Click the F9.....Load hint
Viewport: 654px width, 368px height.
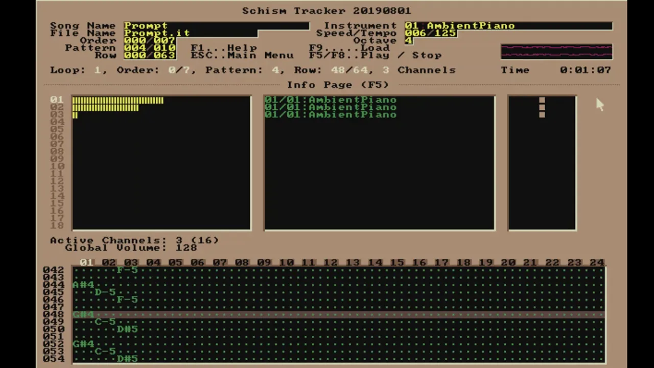click(349, 48)
